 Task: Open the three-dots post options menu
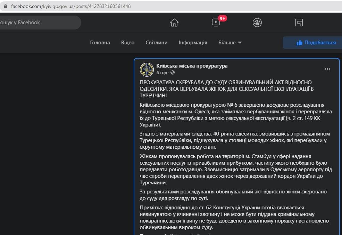click(327, 69)
